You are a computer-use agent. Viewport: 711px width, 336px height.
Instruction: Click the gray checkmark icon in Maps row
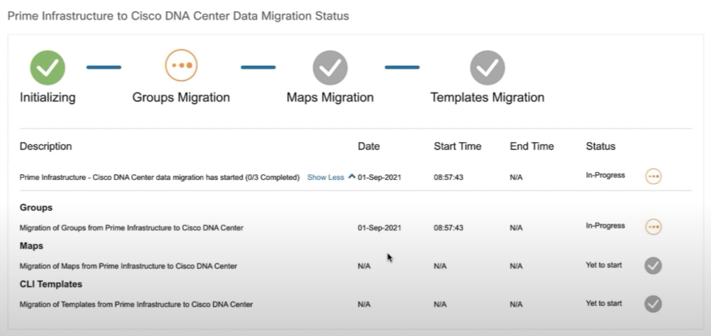pos(653,266)
